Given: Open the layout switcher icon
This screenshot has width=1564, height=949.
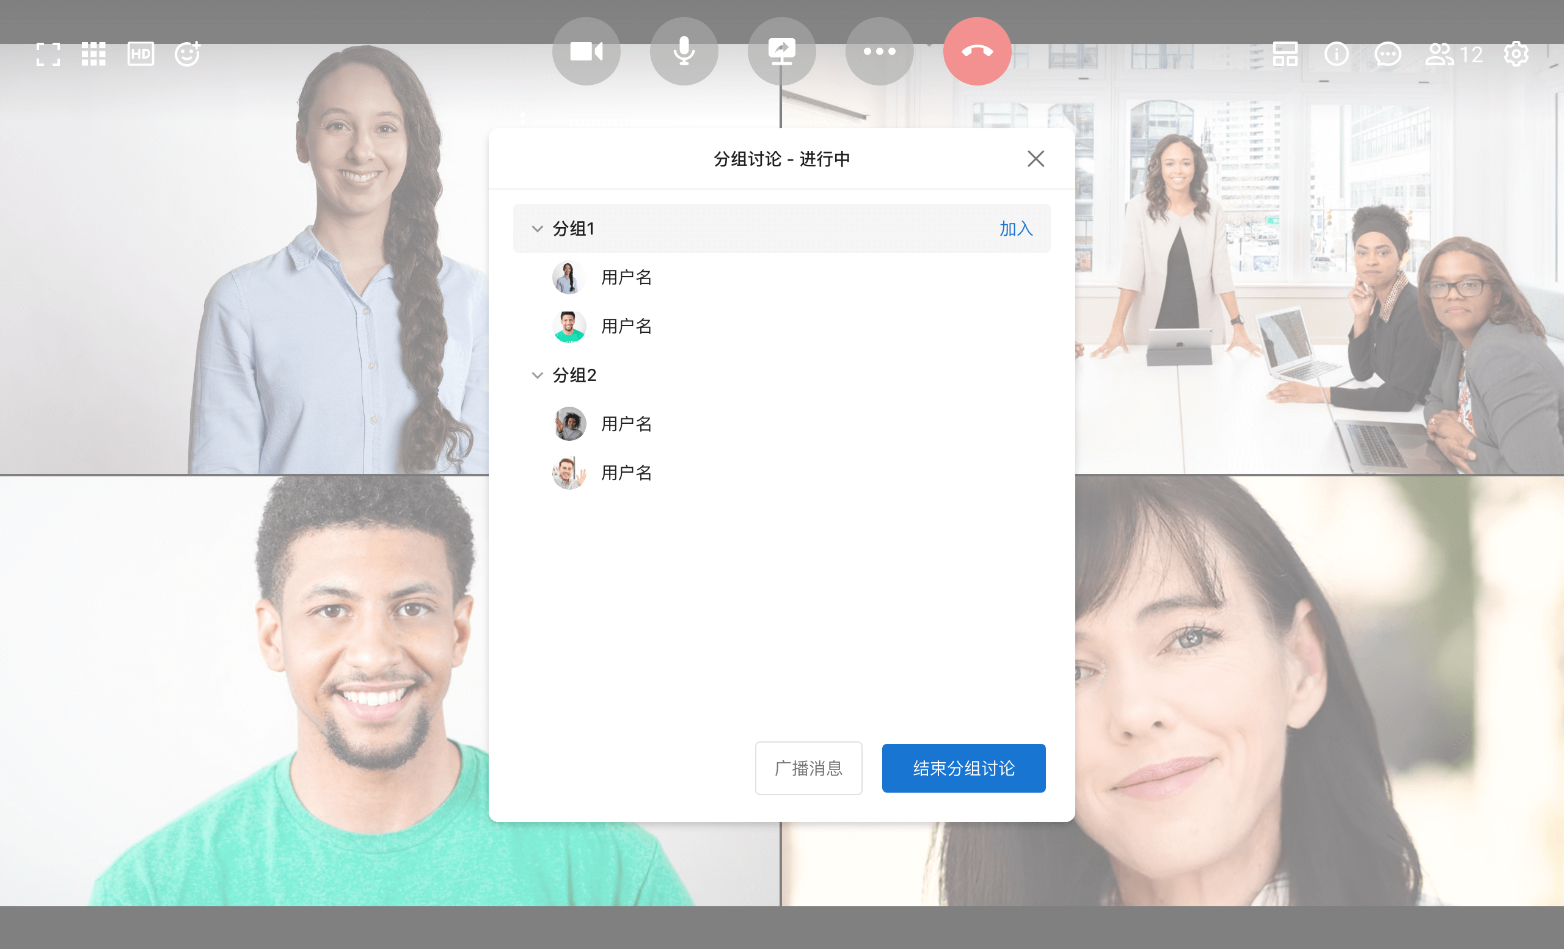Looking at the screenshot, I should 1285,54.
